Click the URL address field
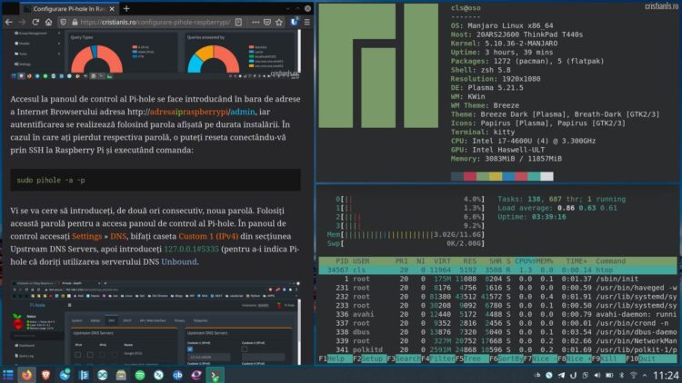Image resolution: width=682 pixels, height=383 pixels. [155, 22]
